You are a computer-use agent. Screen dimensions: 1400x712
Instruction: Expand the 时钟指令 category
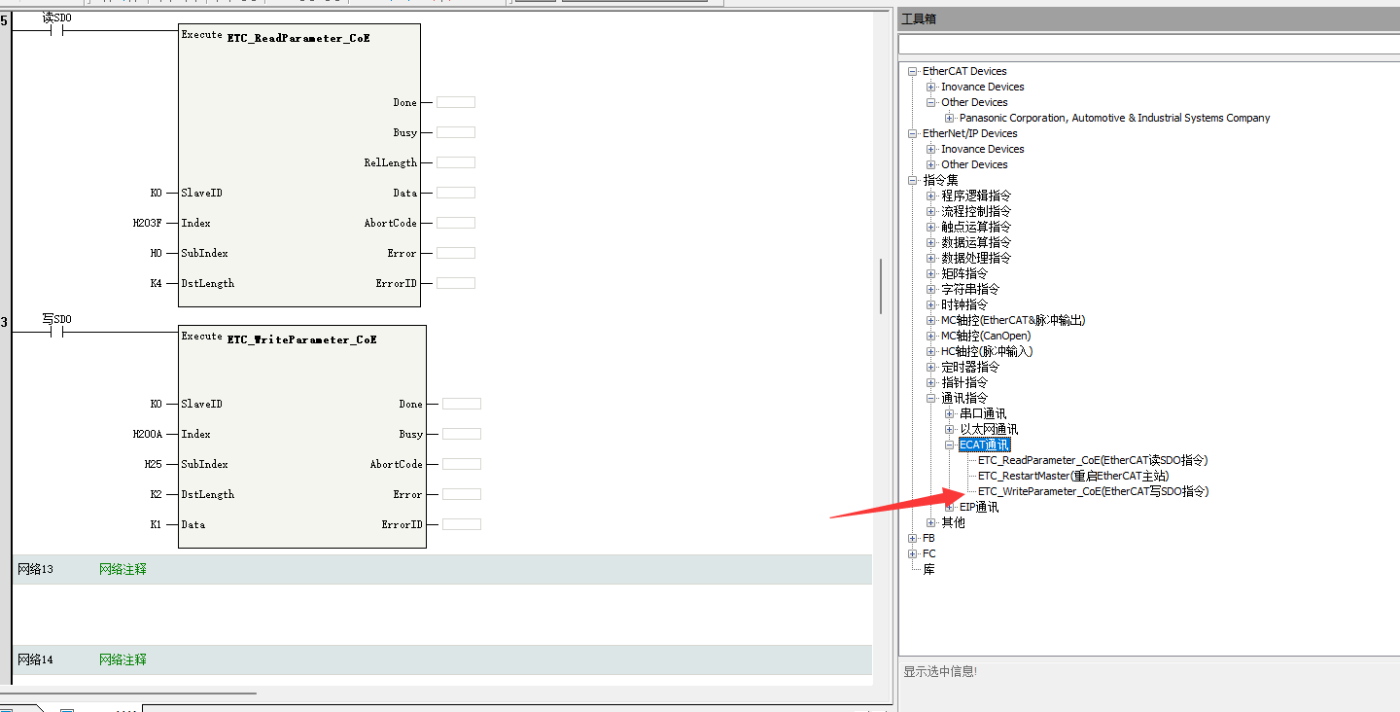pos(931,304)
